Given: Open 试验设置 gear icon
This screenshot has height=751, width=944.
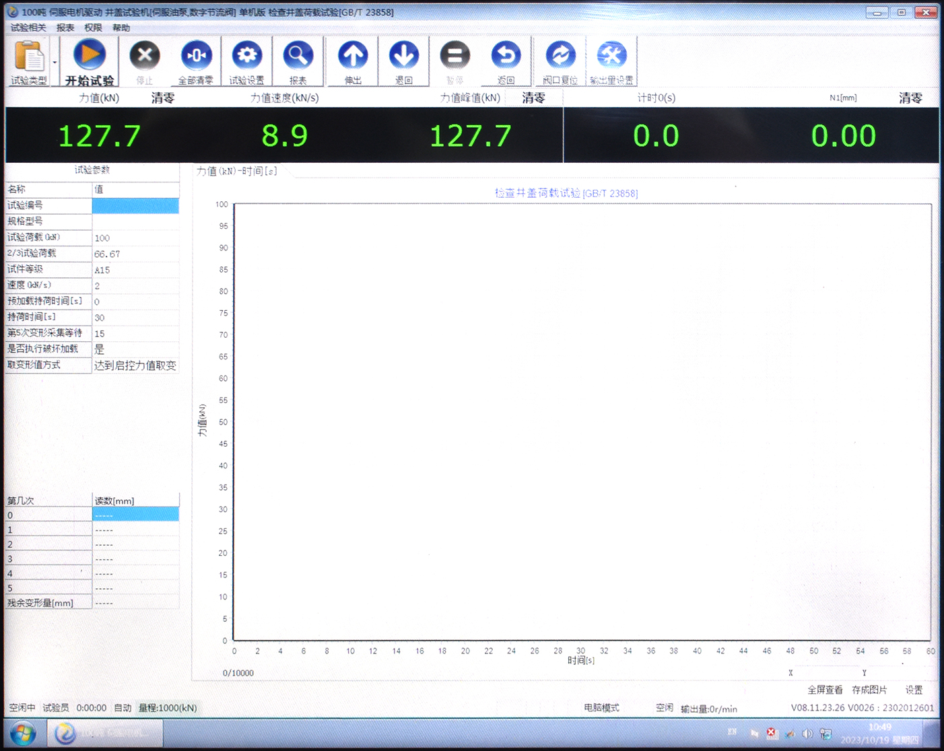Looking at the screenshot, I should pos(246,56).
